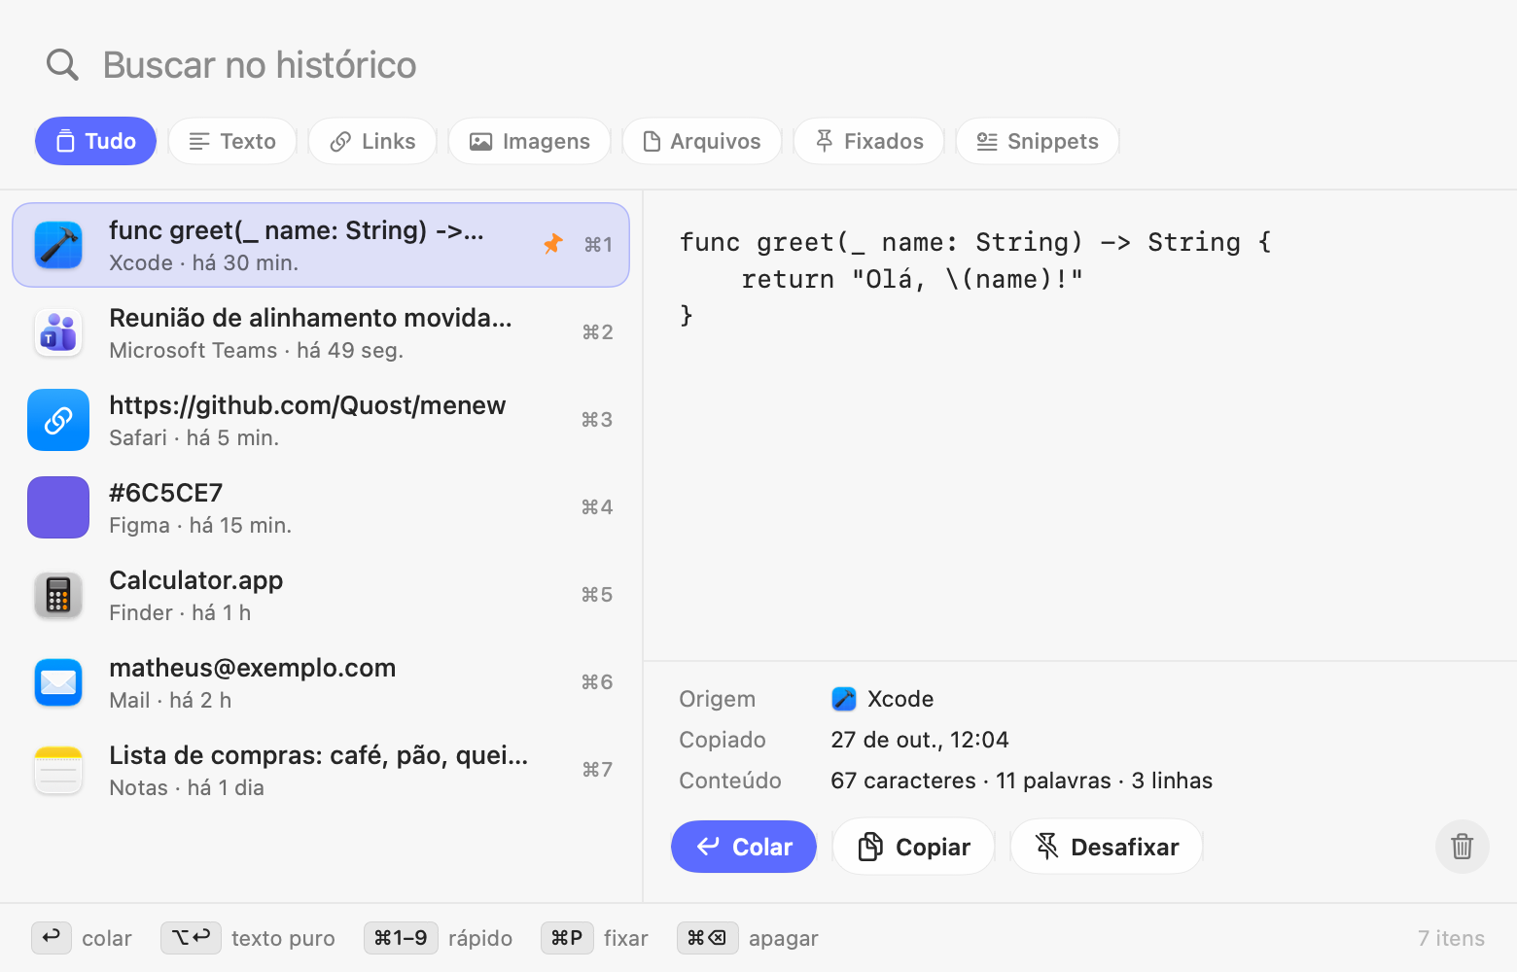Switch to the Texto filter tab
This screenshot has height=972, width=1517.
[x=232, y=141]
